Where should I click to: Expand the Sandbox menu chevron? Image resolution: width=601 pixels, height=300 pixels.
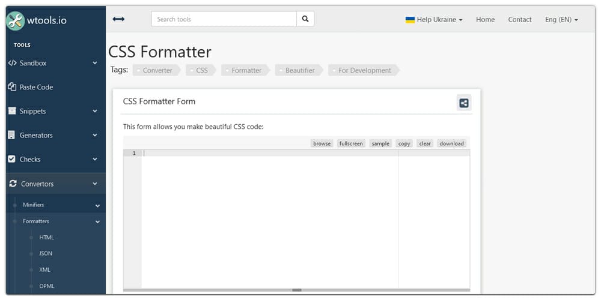95,63
